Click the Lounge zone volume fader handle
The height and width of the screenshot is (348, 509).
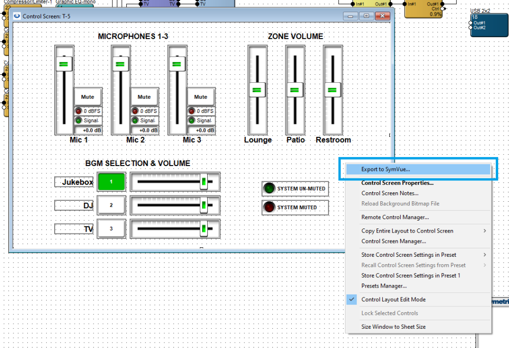[x=257, y=90]
